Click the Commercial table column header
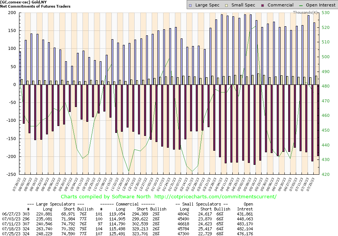338x236 pixels. pos(128,204)
